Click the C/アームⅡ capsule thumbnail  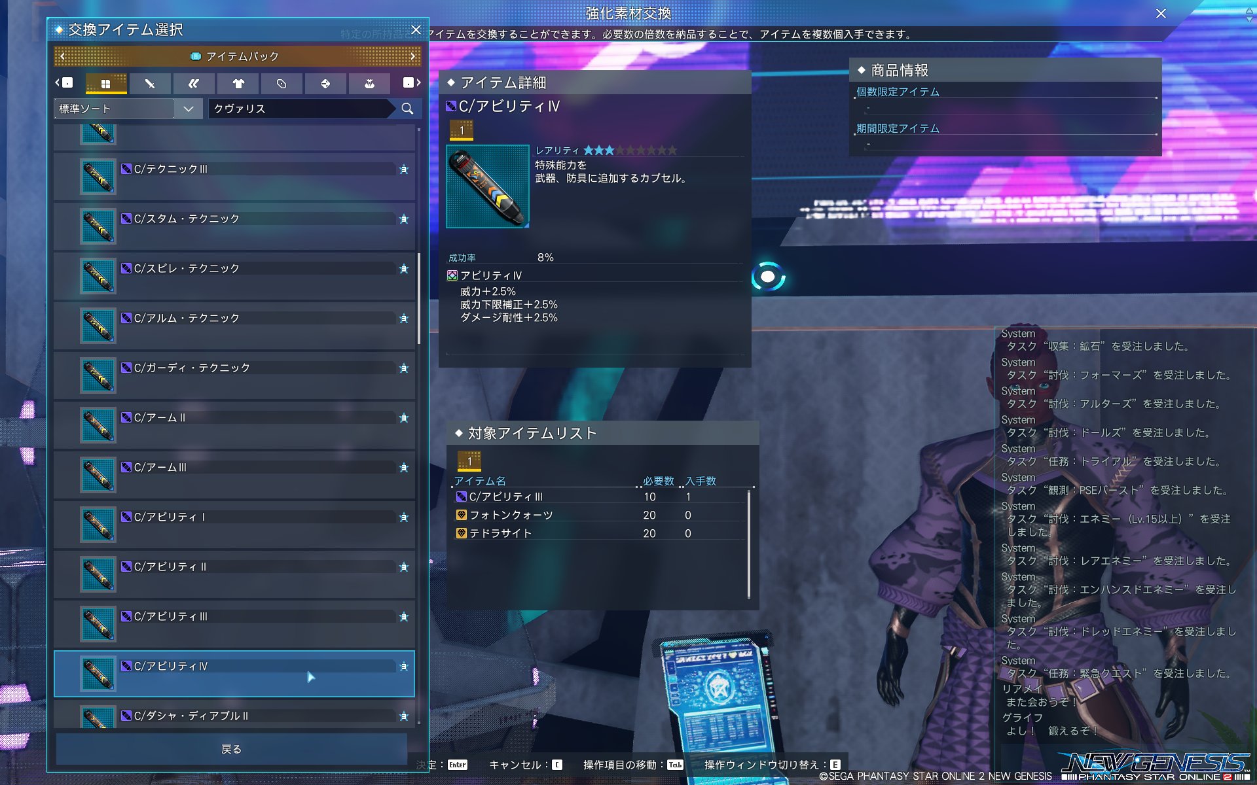[98, 425]
